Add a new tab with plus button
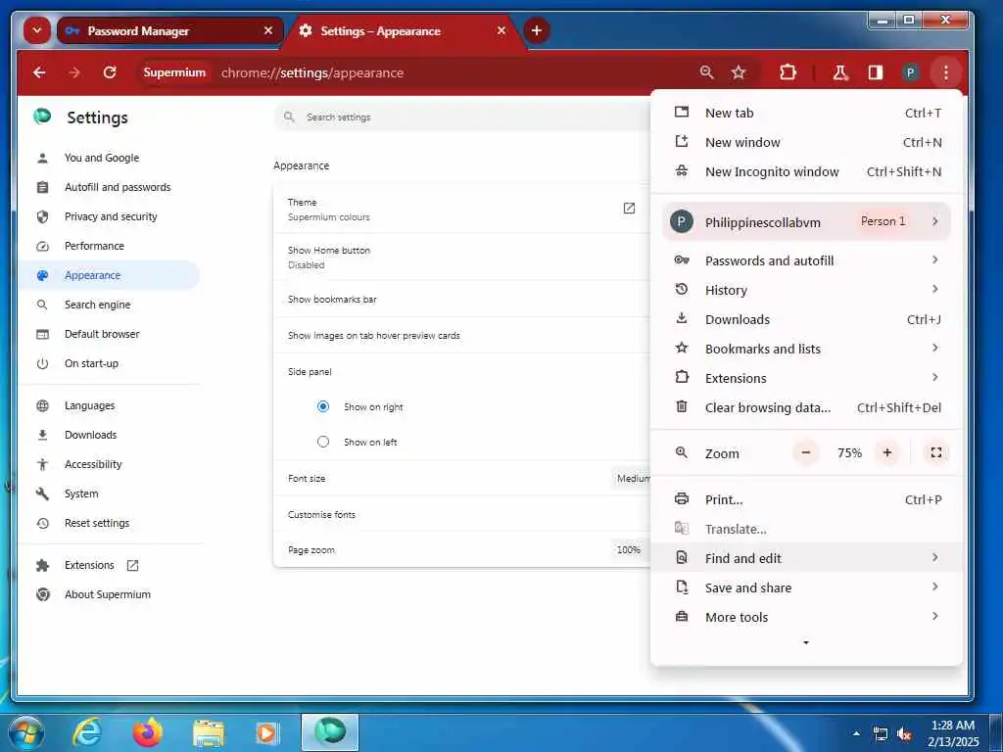 [x=537, y=30]
